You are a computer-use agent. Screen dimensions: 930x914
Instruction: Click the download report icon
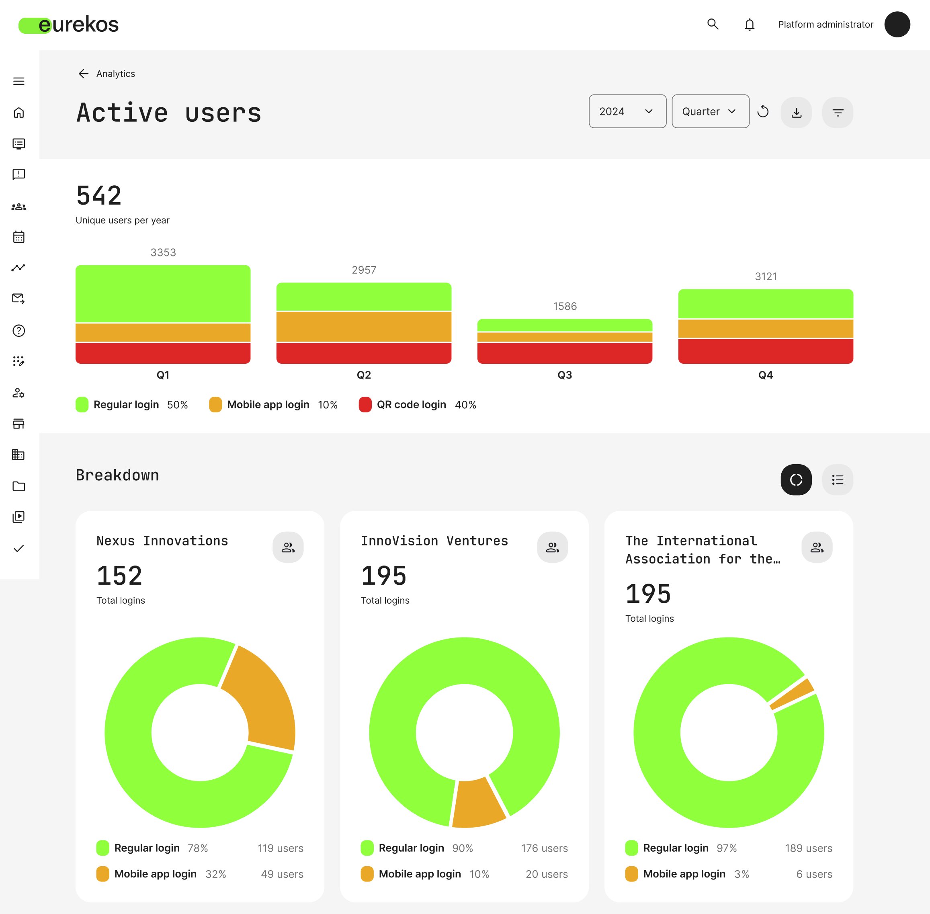796,112
